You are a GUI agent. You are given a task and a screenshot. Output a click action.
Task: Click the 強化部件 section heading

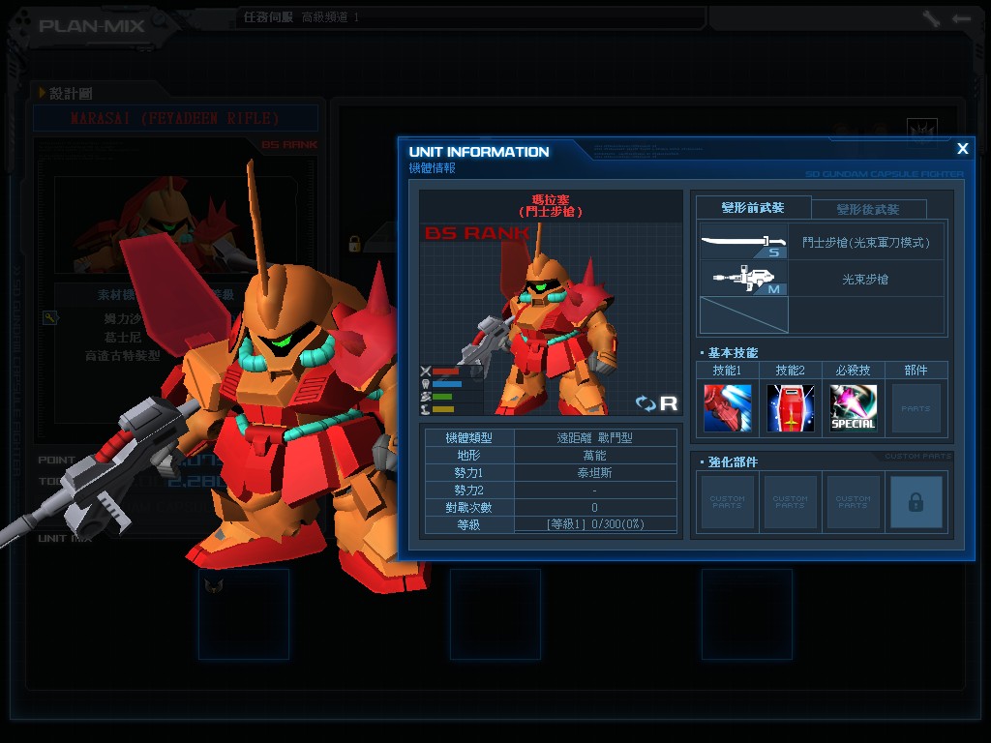733,461
